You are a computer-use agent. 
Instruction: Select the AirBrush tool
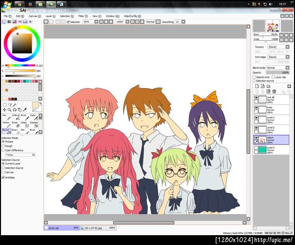tap(16, 117)
